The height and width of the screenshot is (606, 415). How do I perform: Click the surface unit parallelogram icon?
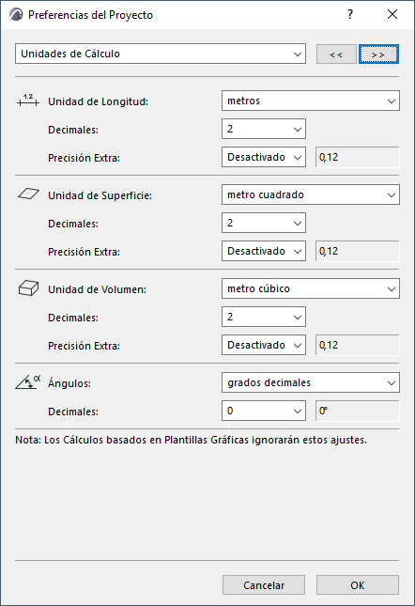[x=28, y=194]
